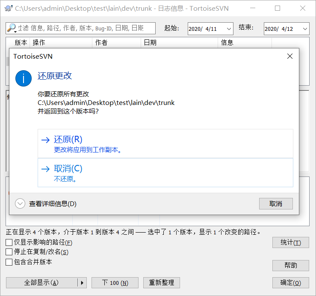Viewport: 316px width, 296px height.
Task: Click the TortoiseSVN turtle title bar icon
Action: (x=8, y=8)
